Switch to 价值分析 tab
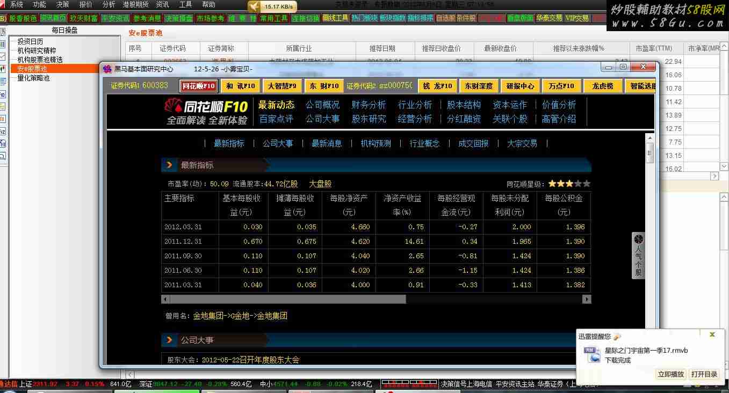 pyautogui.click(x=559, y=105)
